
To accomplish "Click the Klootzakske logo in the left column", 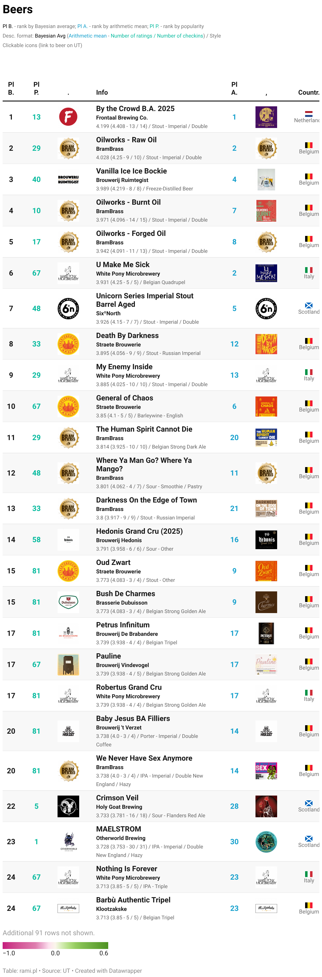I will tap(68, 908).
